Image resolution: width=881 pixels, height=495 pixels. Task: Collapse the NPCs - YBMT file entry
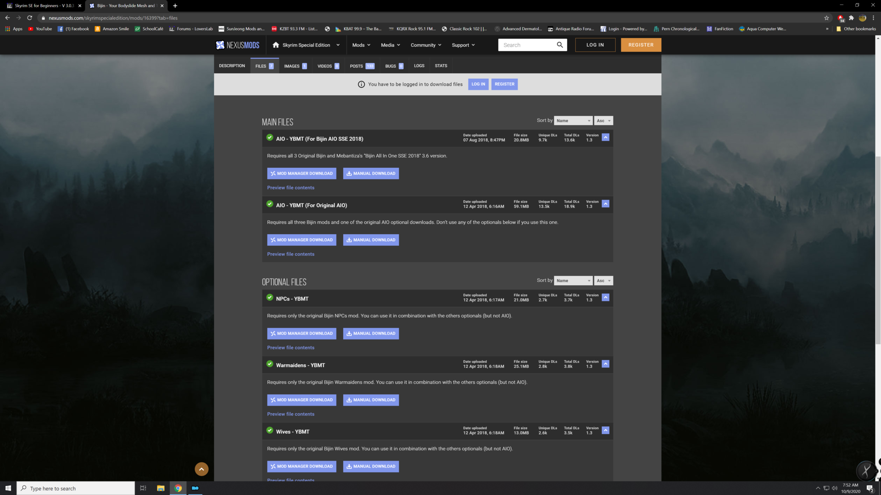pyautogui.click(x=606, y=297)
